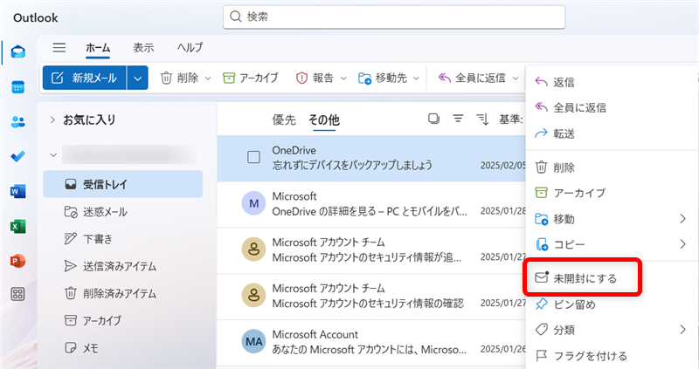Switch to the ヘルプ tab
Viewport: 699px width, 369px height.
tap(190, 48)
